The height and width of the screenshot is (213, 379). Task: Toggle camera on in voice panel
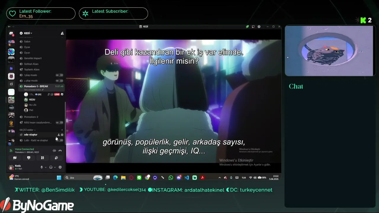(15, 158)
